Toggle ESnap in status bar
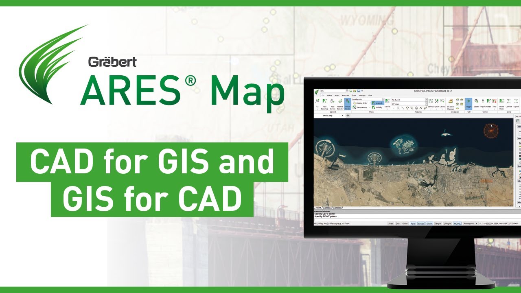The image size is (521, 293). coord(421,223)
